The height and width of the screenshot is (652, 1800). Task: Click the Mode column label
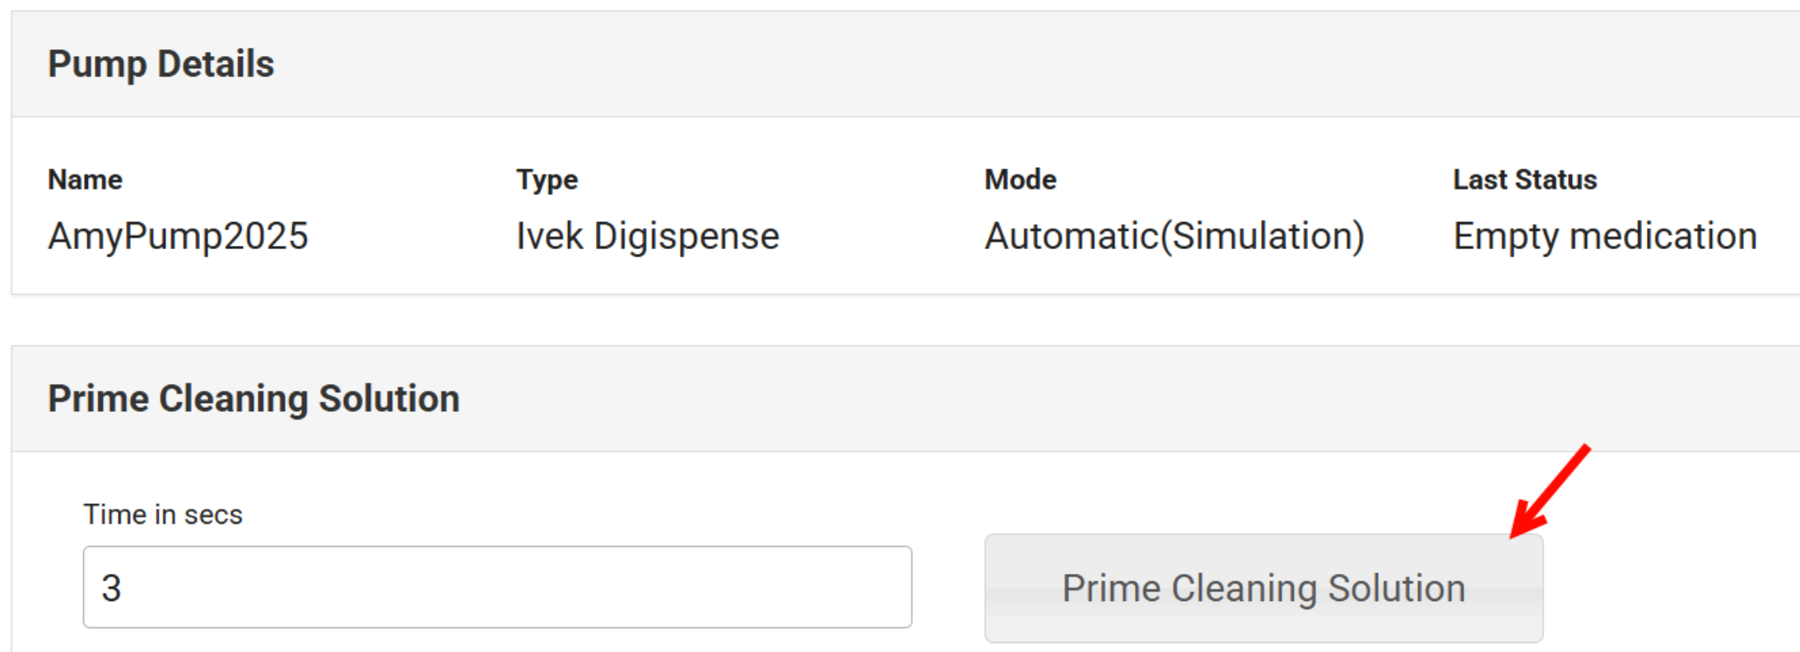(1021, 179)
